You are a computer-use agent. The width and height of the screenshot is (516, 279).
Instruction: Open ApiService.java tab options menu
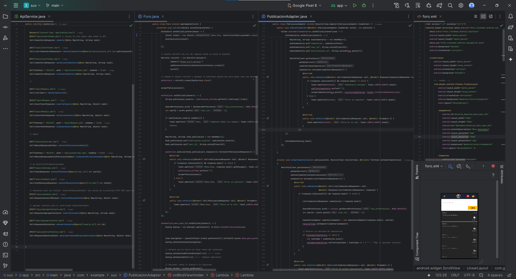[x=129, y=16]
